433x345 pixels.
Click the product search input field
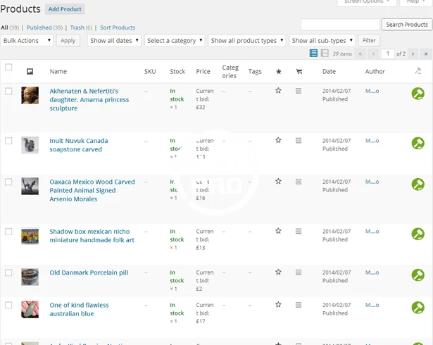click(x=339, y=25)
